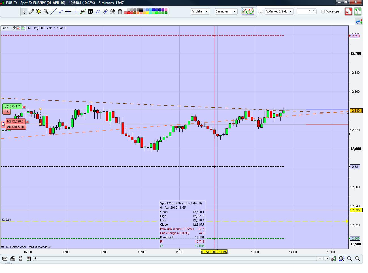The image size is (368, 273).
Task: Print the chart using printer icon
Action: (x=13, y=259)
